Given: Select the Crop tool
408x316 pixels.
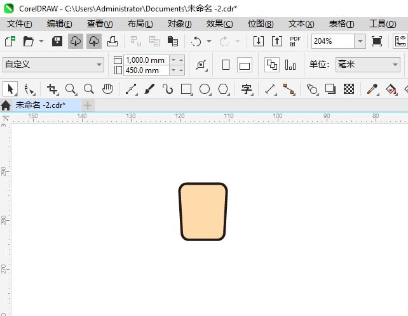Looking at the screenshot, I should click(x=52, y=89).
